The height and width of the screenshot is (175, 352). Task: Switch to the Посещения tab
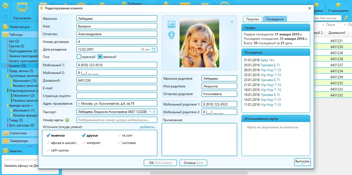275,19
